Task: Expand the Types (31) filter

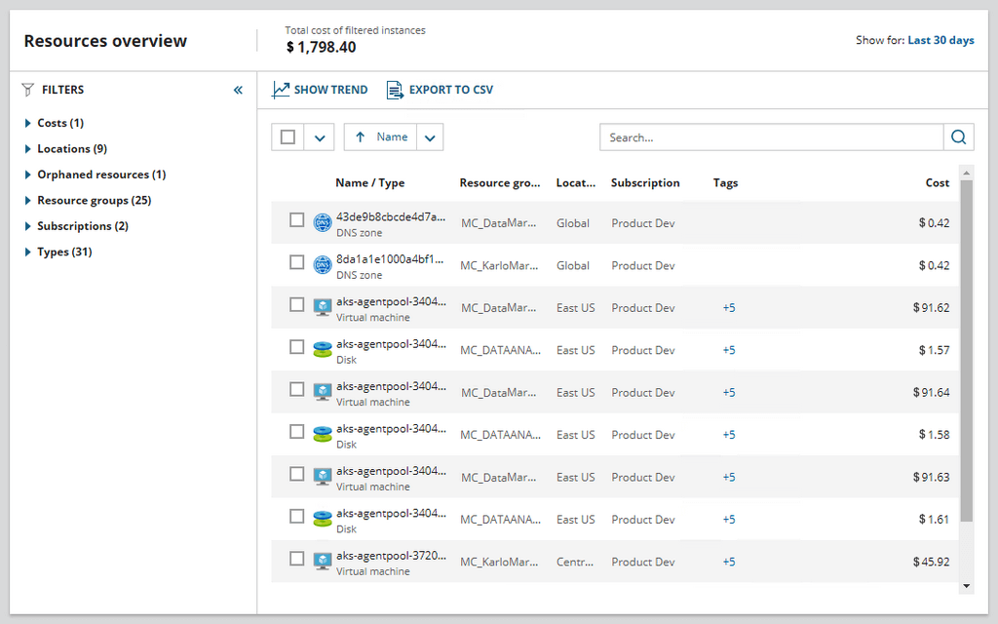Action: [x=27, y=253]
